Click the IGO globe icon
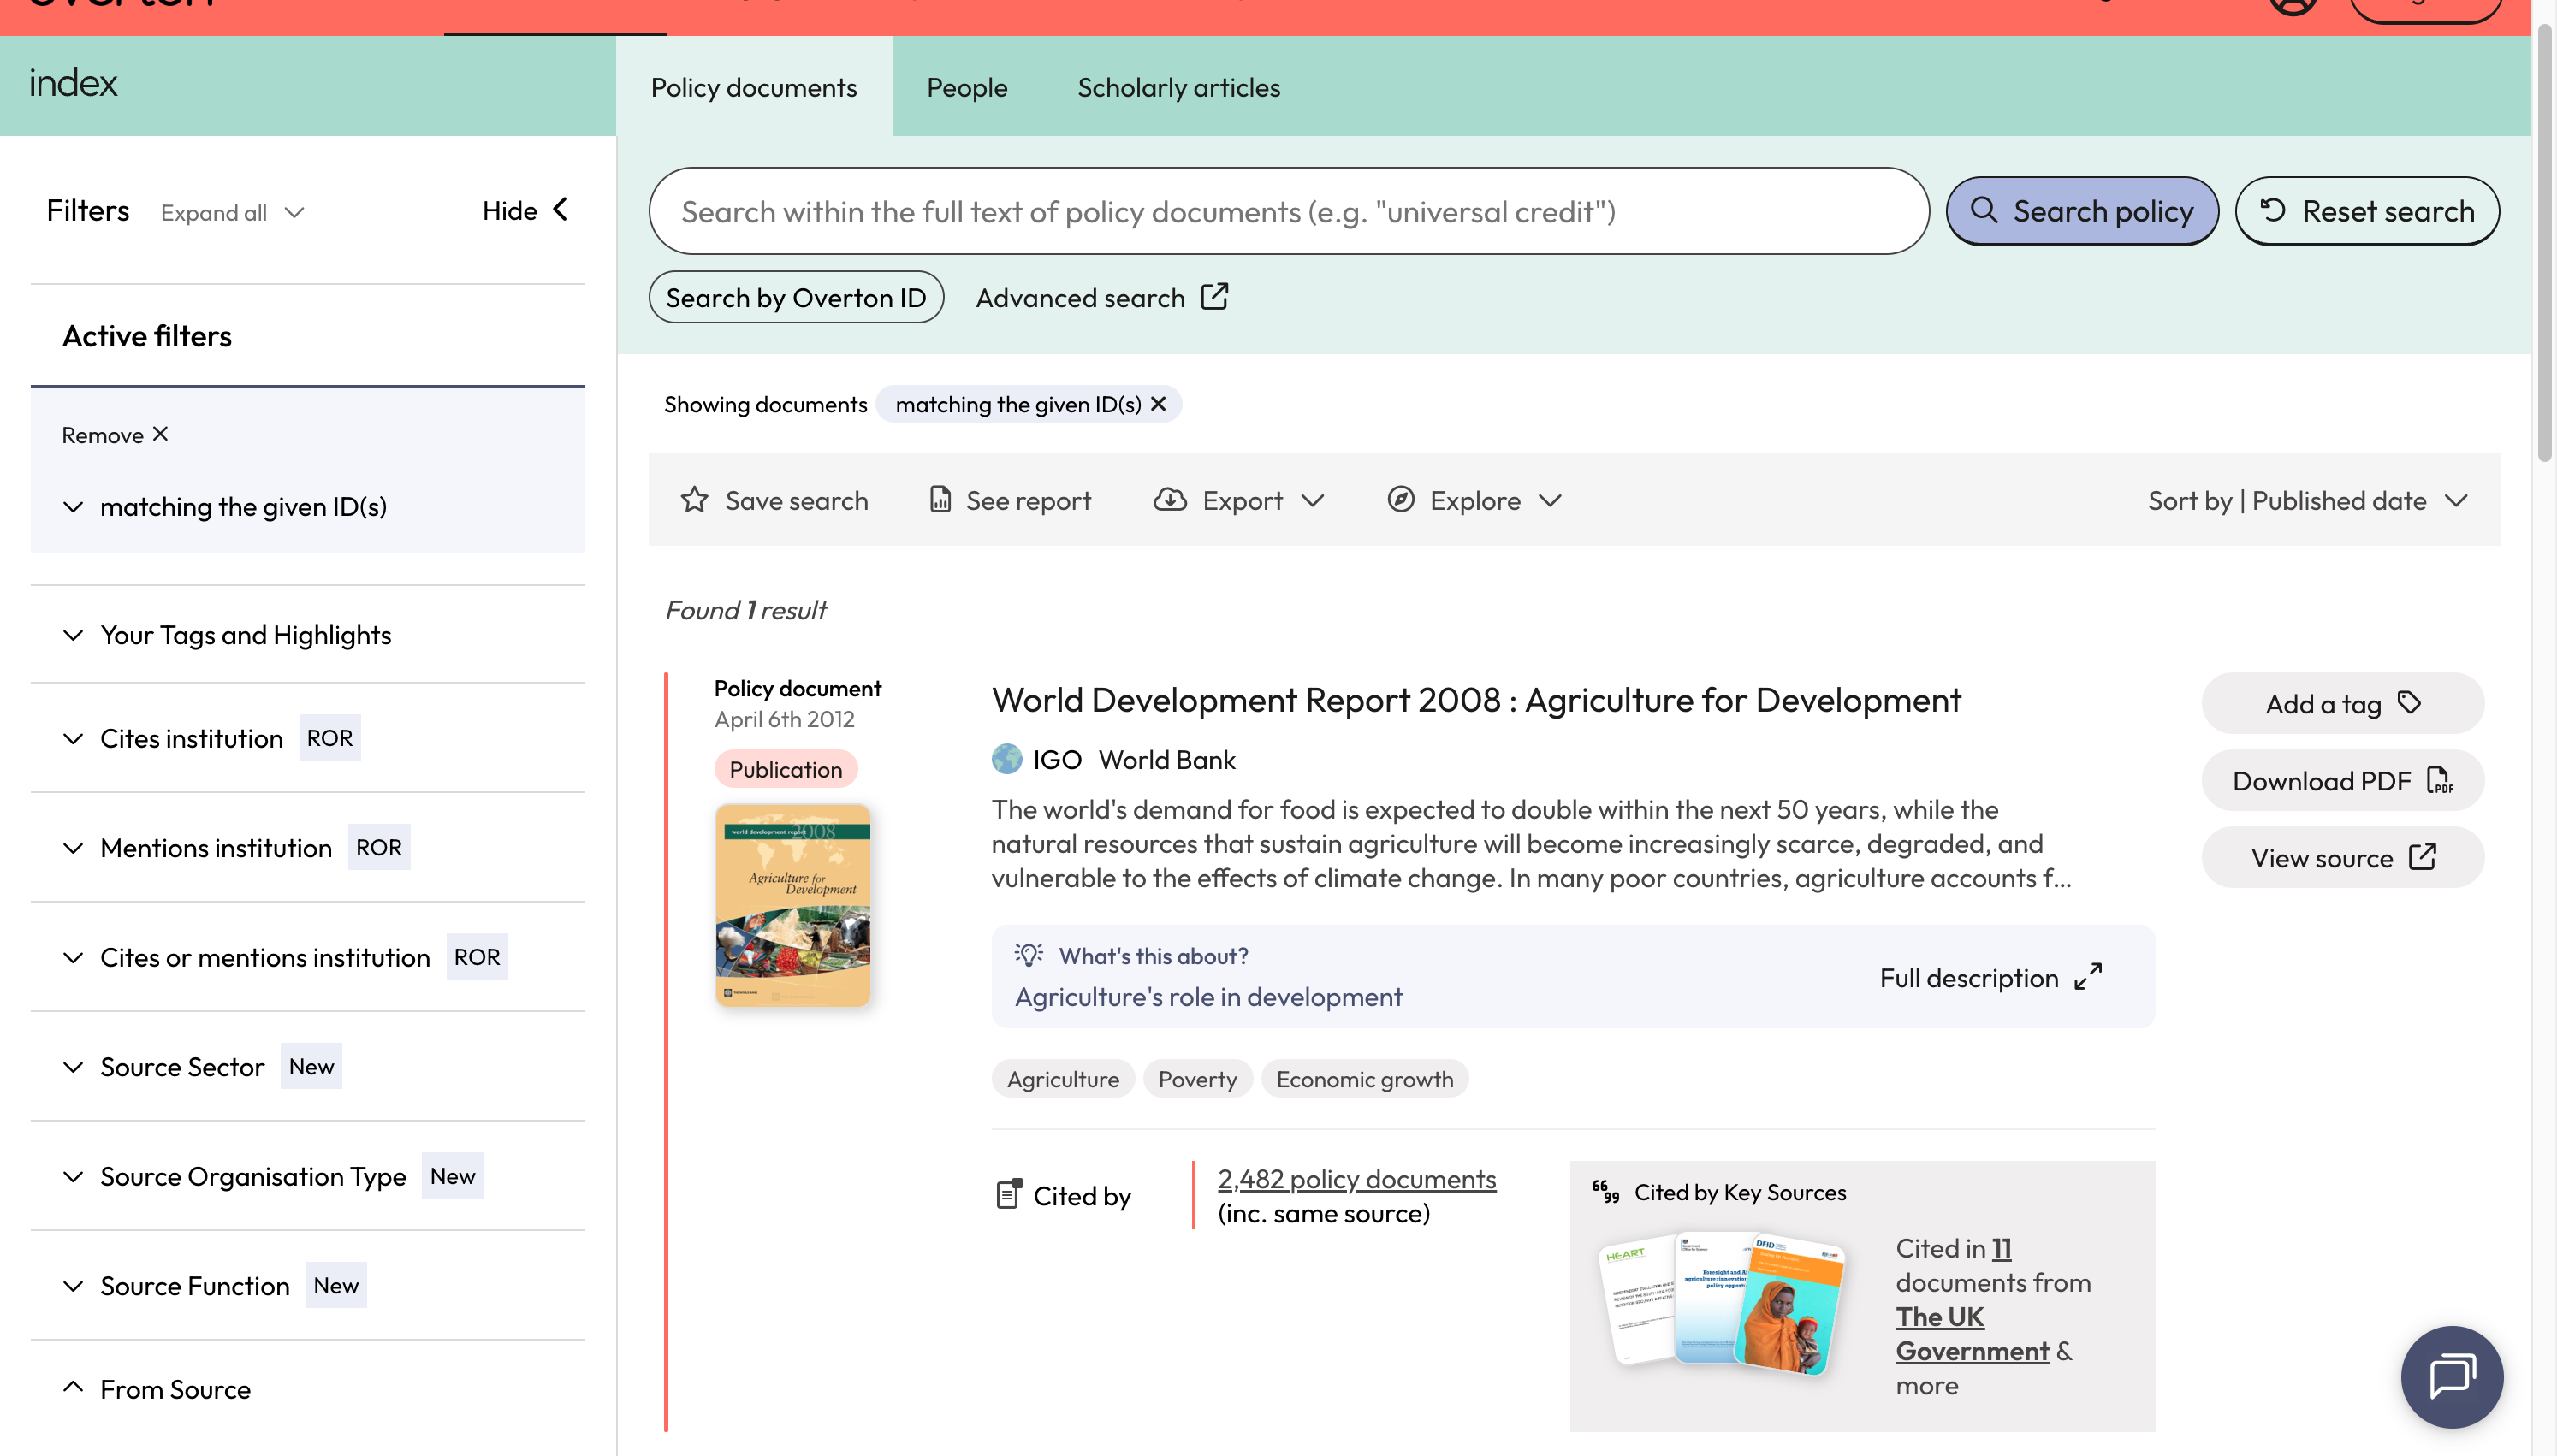 [x=1006, y=759]
